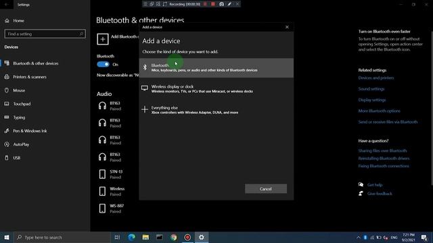Open Task View from the taskbar

(x=117, y=237)
